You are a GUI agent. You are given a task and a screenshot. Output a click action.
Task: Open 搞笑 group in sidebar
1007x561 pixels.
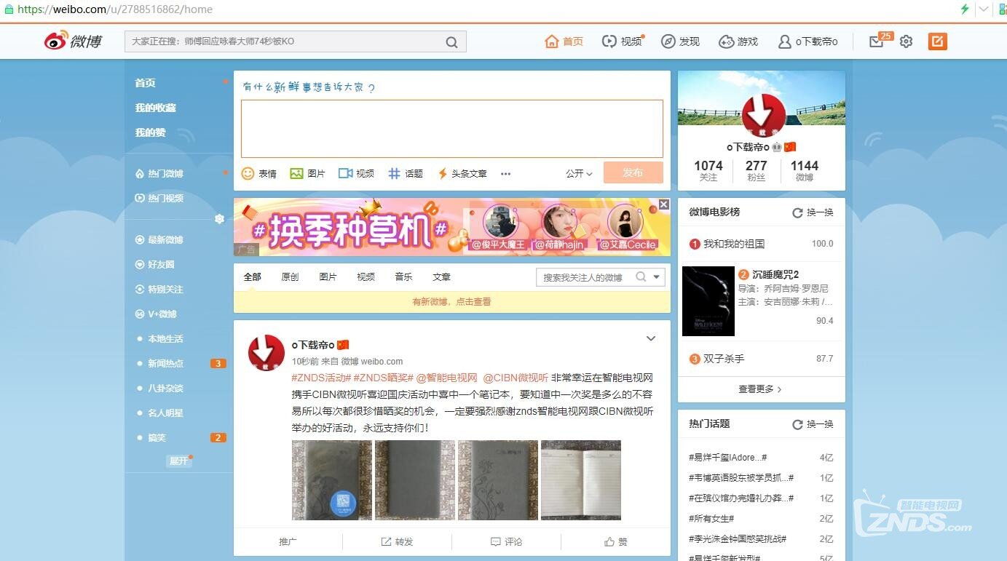pos(157,437)
